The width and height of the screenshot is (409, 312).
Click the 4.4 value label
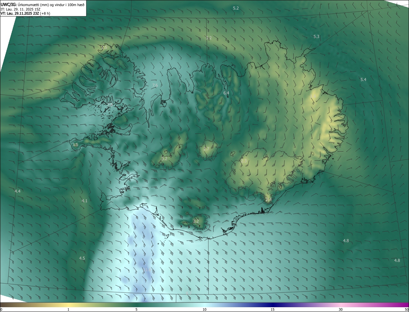pos(18,191)
